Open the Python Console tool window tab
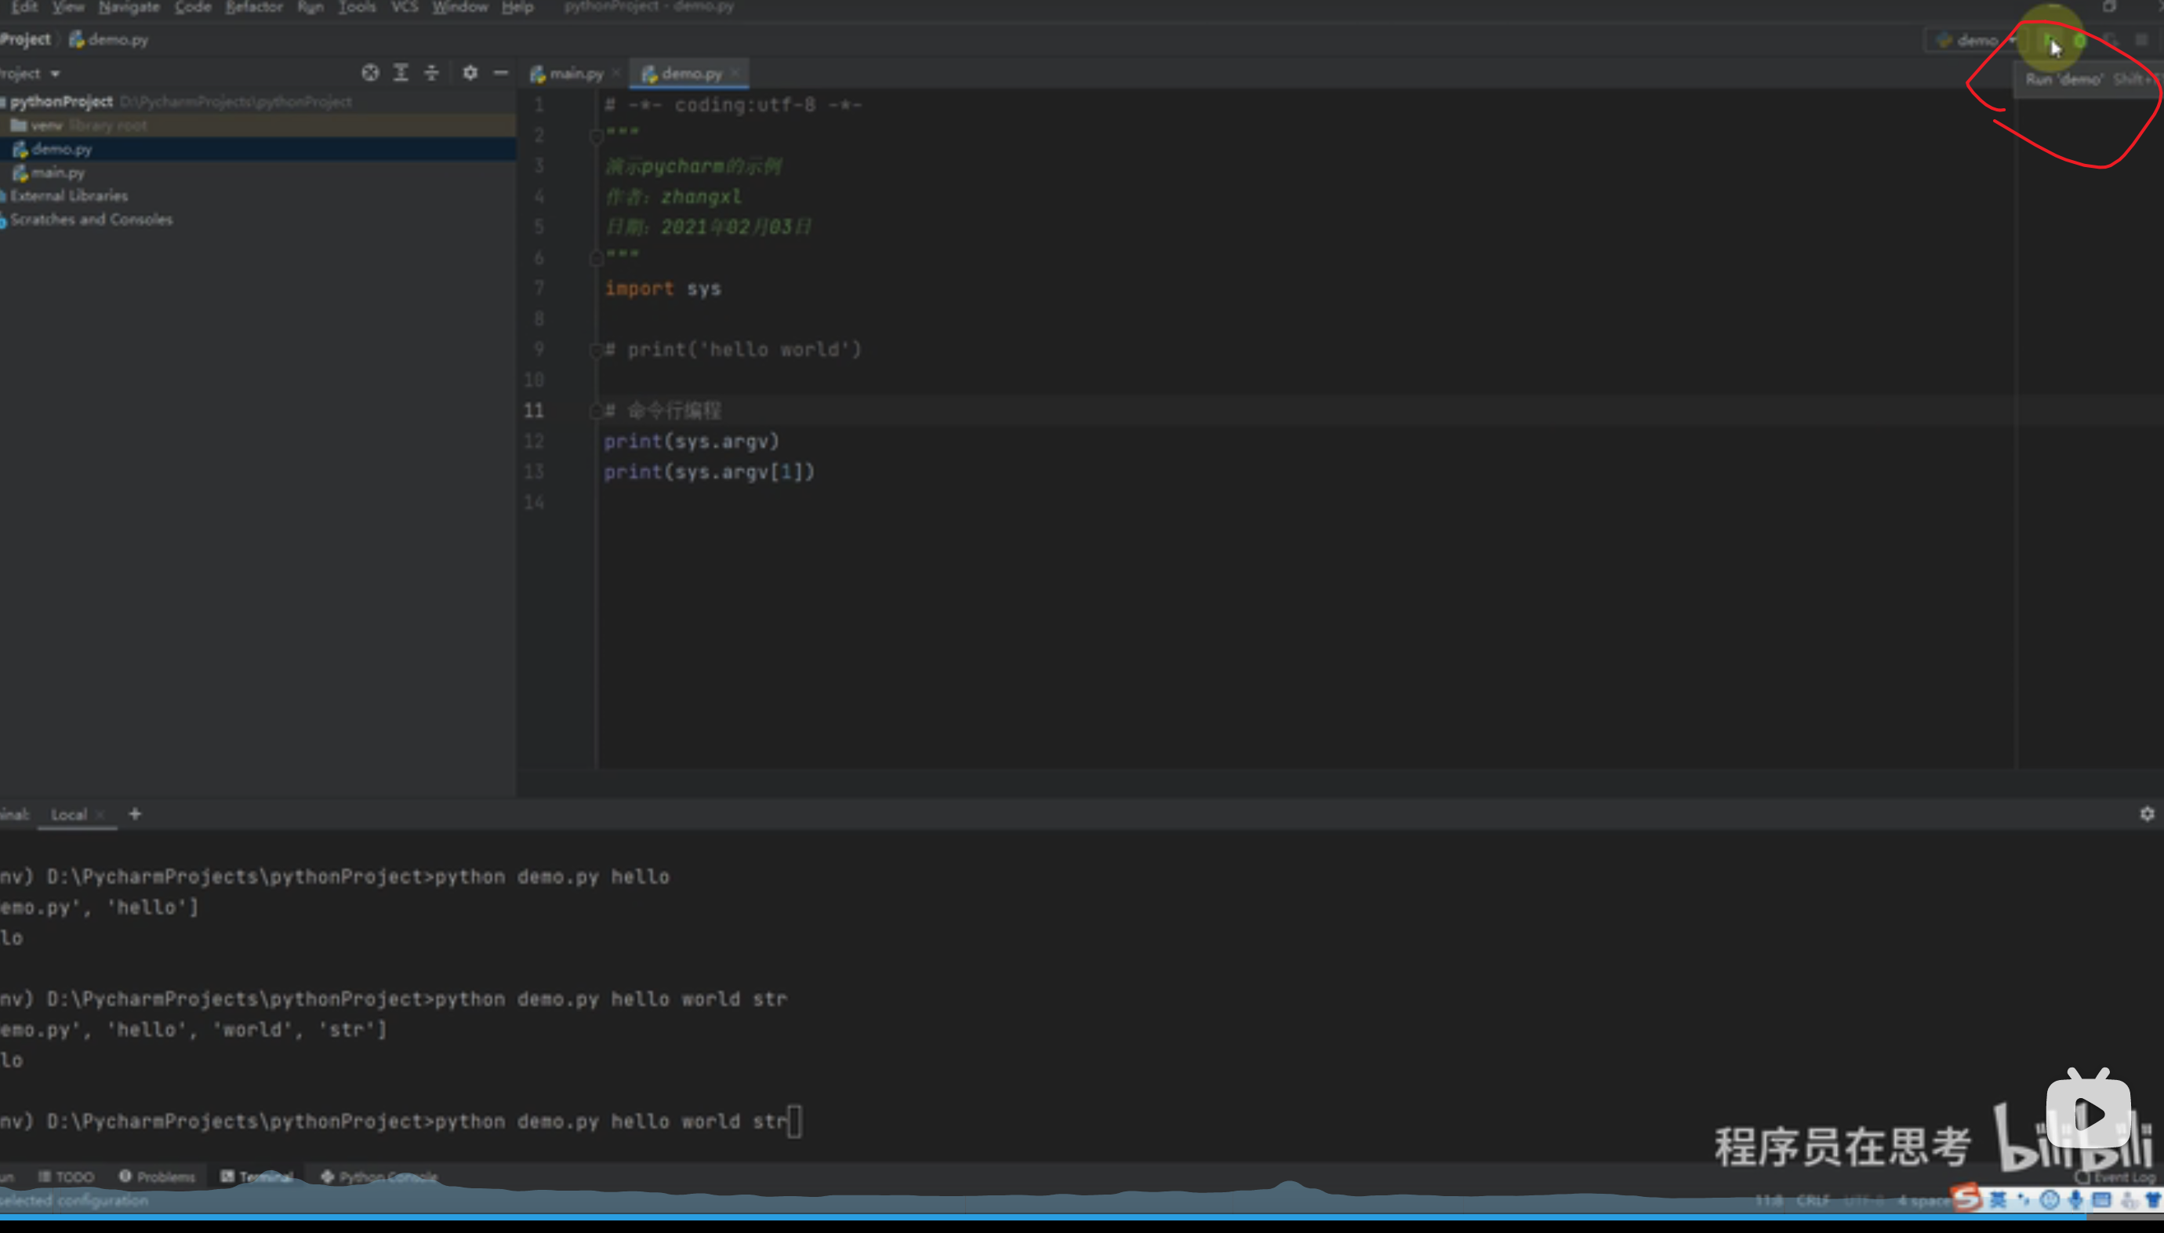This screenshot has width=2164, height=1233. pos(379,1177)
